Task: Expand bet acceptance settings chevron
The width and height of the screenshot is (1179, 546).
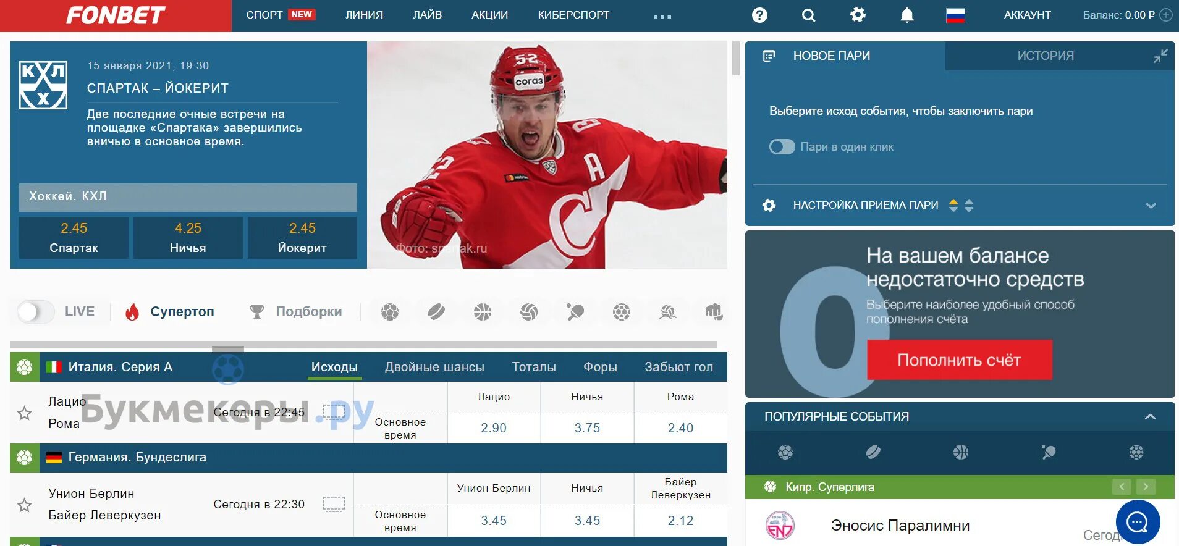Action: [1151, 206]
